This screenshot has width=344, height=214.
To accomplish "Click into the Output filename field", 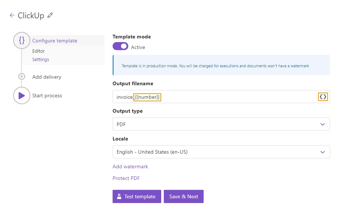I will (221, 97).
